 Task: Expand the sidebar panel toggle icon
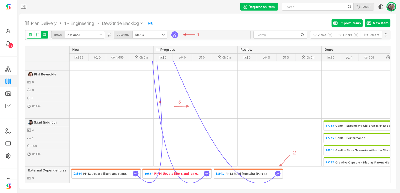coord(23,7)
